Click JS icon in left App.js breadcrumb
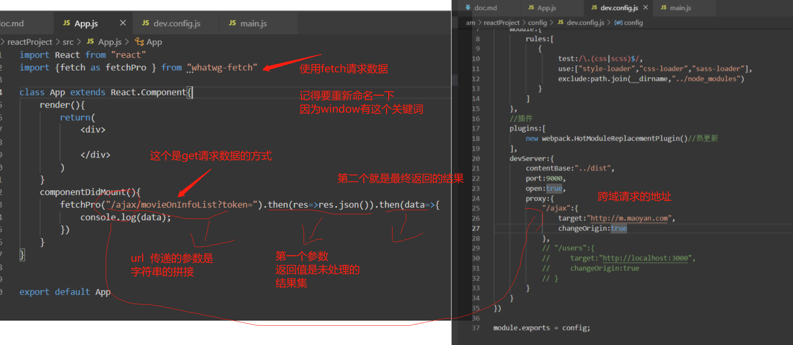Screen dimensions: 793x345 (90, 41)
